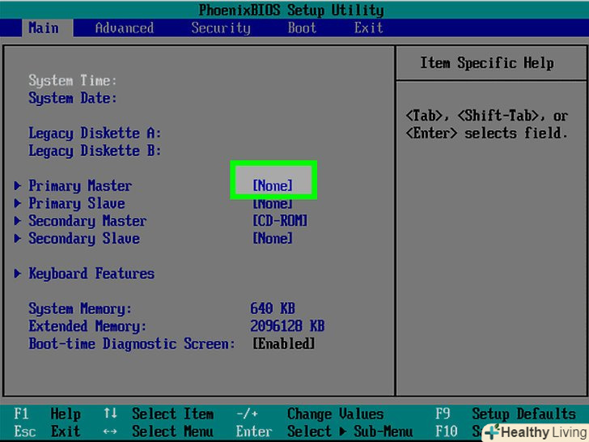Select the Boot-time Diagnostic Screen label
The width and height of the screenshot is (589, 442).
point(132,344)
